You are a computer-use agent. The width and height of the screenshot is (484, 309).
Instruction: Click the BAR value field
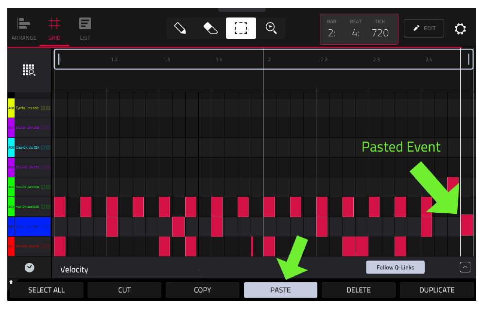pyautogui.click(x=331, y=33)
